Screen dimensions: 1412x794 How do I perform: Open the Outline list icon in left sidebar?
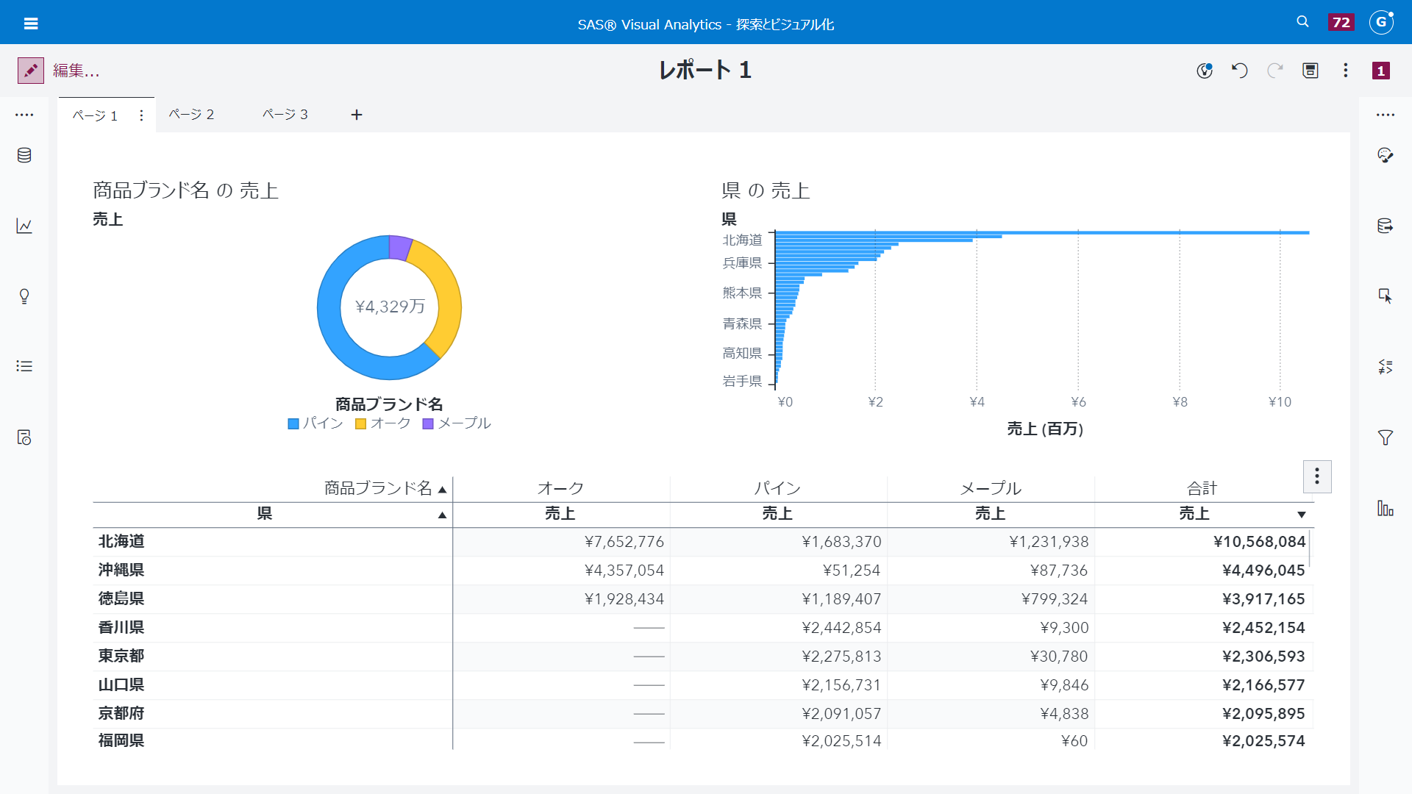pyautogui.click(x=24, y=366)
